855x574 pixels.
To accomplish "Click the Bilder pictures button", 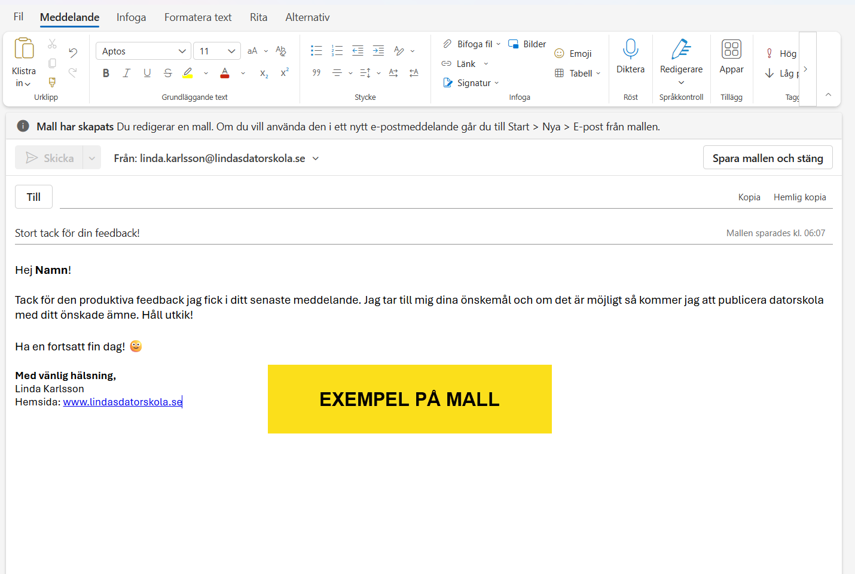I will [527, 44].
